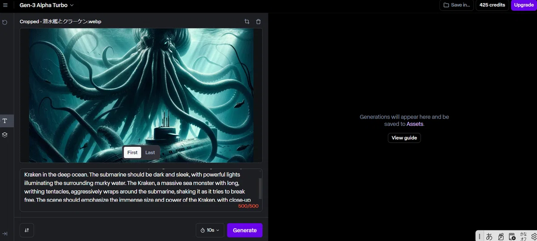Follow the Assets link
The width and height of the screenshot is (537, 241).
415,124
